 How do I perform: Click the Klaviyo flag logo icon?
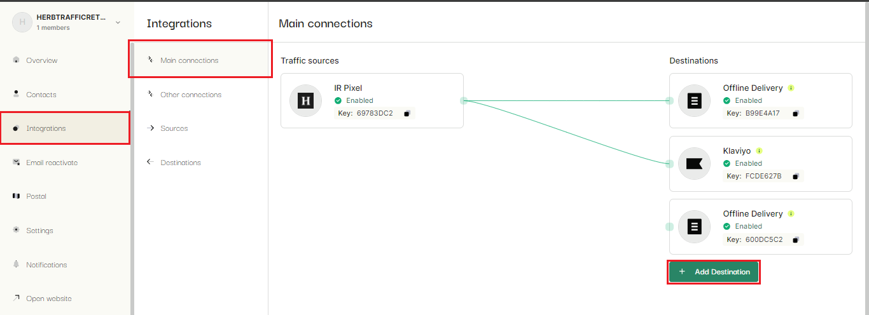pyautogui.click(x=694, y=164)
